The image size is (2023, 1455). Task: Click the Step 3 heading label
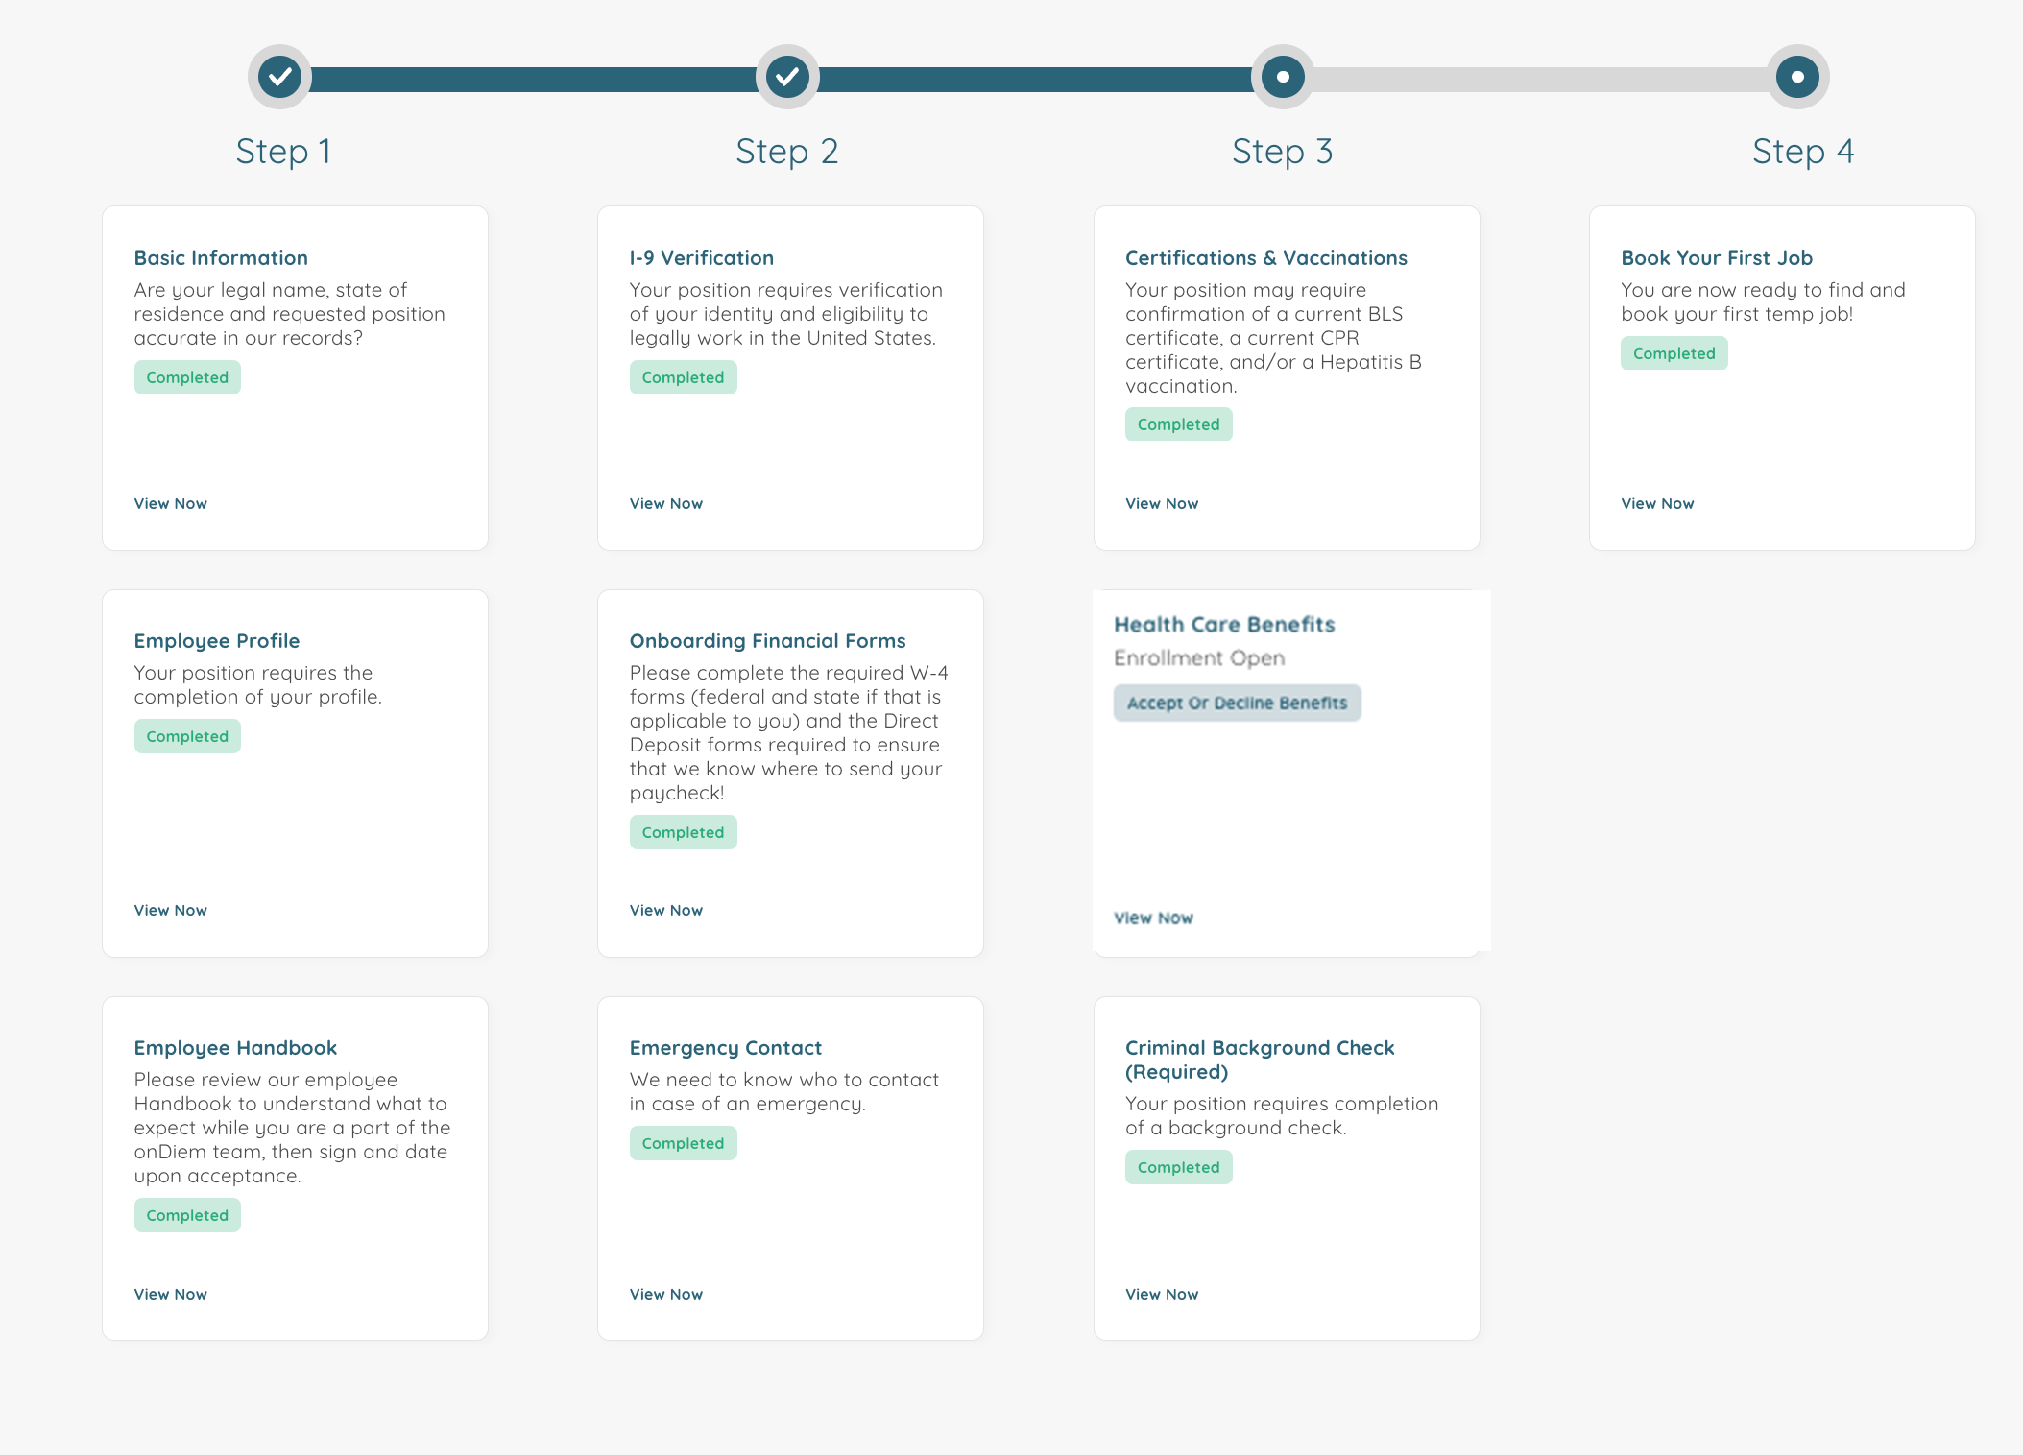click(1282, 152)
